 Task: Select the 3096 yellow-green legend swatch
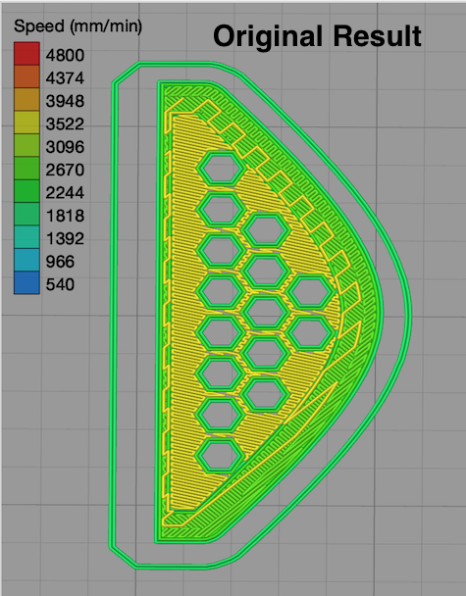26,145
